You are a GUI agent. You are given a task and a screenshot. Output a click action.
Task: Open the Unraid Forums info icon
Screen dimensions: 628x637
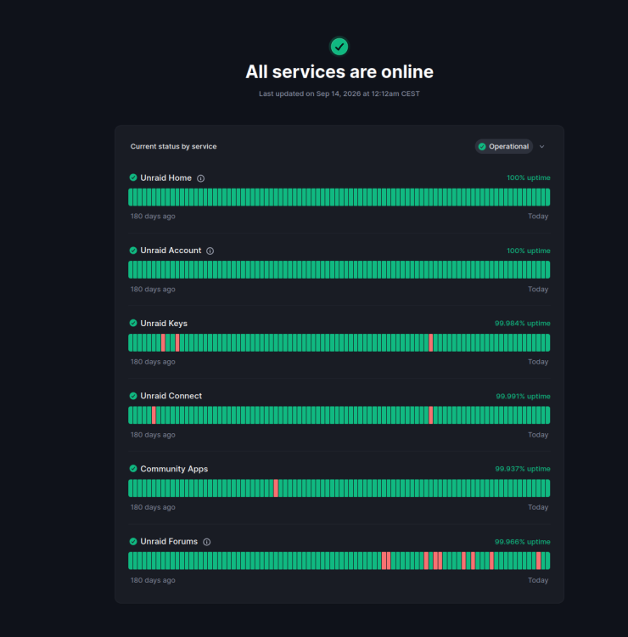[206, 542]
